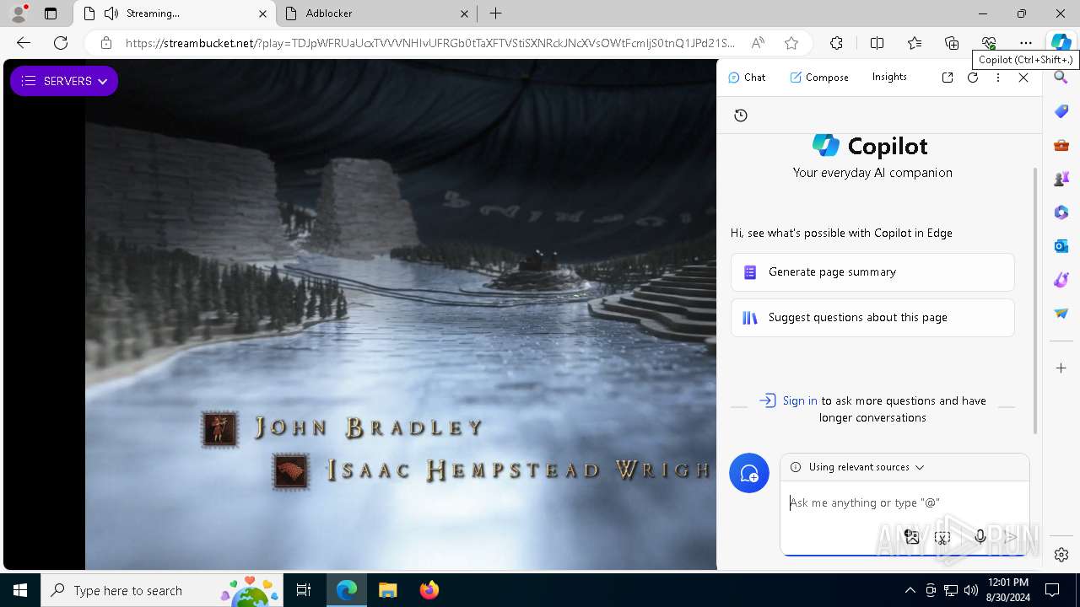Open the notification center
This screenshot has width=1080, height=607.
[1052, 590]
